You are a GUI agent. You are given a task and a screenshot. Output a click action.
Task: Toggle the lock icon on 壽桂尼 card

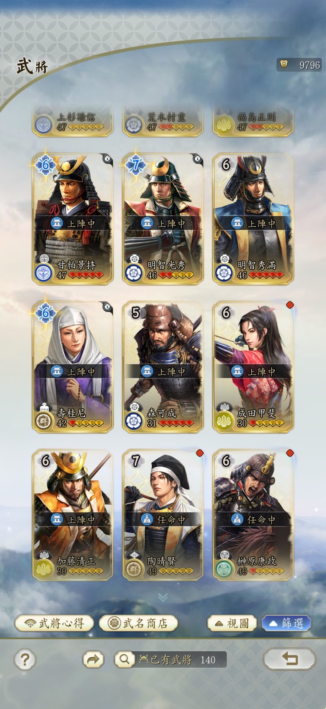tap(107, 308)
